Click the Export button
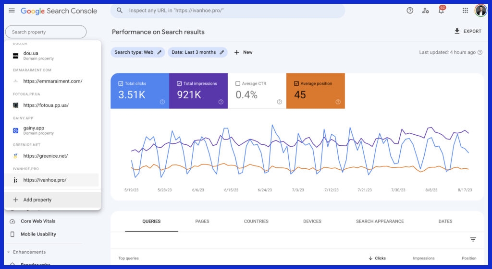The image size is (492, 269). [467, 31]
